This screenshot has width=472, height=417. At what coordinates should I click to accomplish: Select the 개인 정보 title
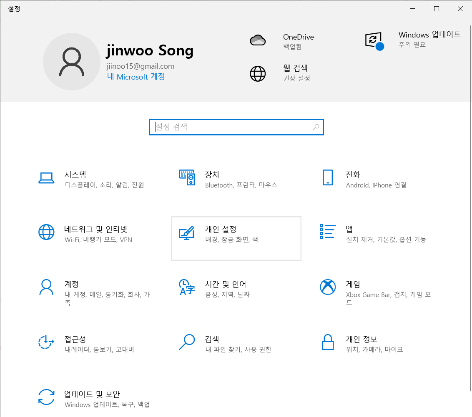point(362,339)
